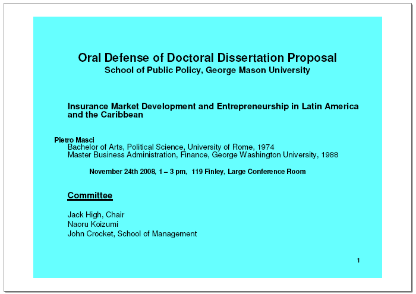Select 'John Crocket, School of Management'
This screenshot has height=294, width=416.
pos(132,233)
